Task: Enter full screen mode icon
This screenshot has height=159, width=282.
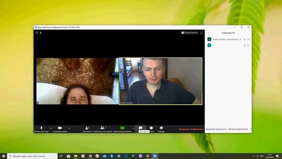Action: 202,33
